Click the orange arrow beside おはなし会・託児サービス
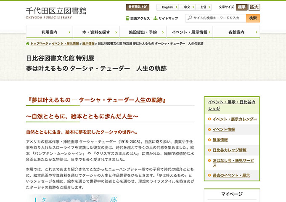Screen dimensions: 286x202 point(209,161)
